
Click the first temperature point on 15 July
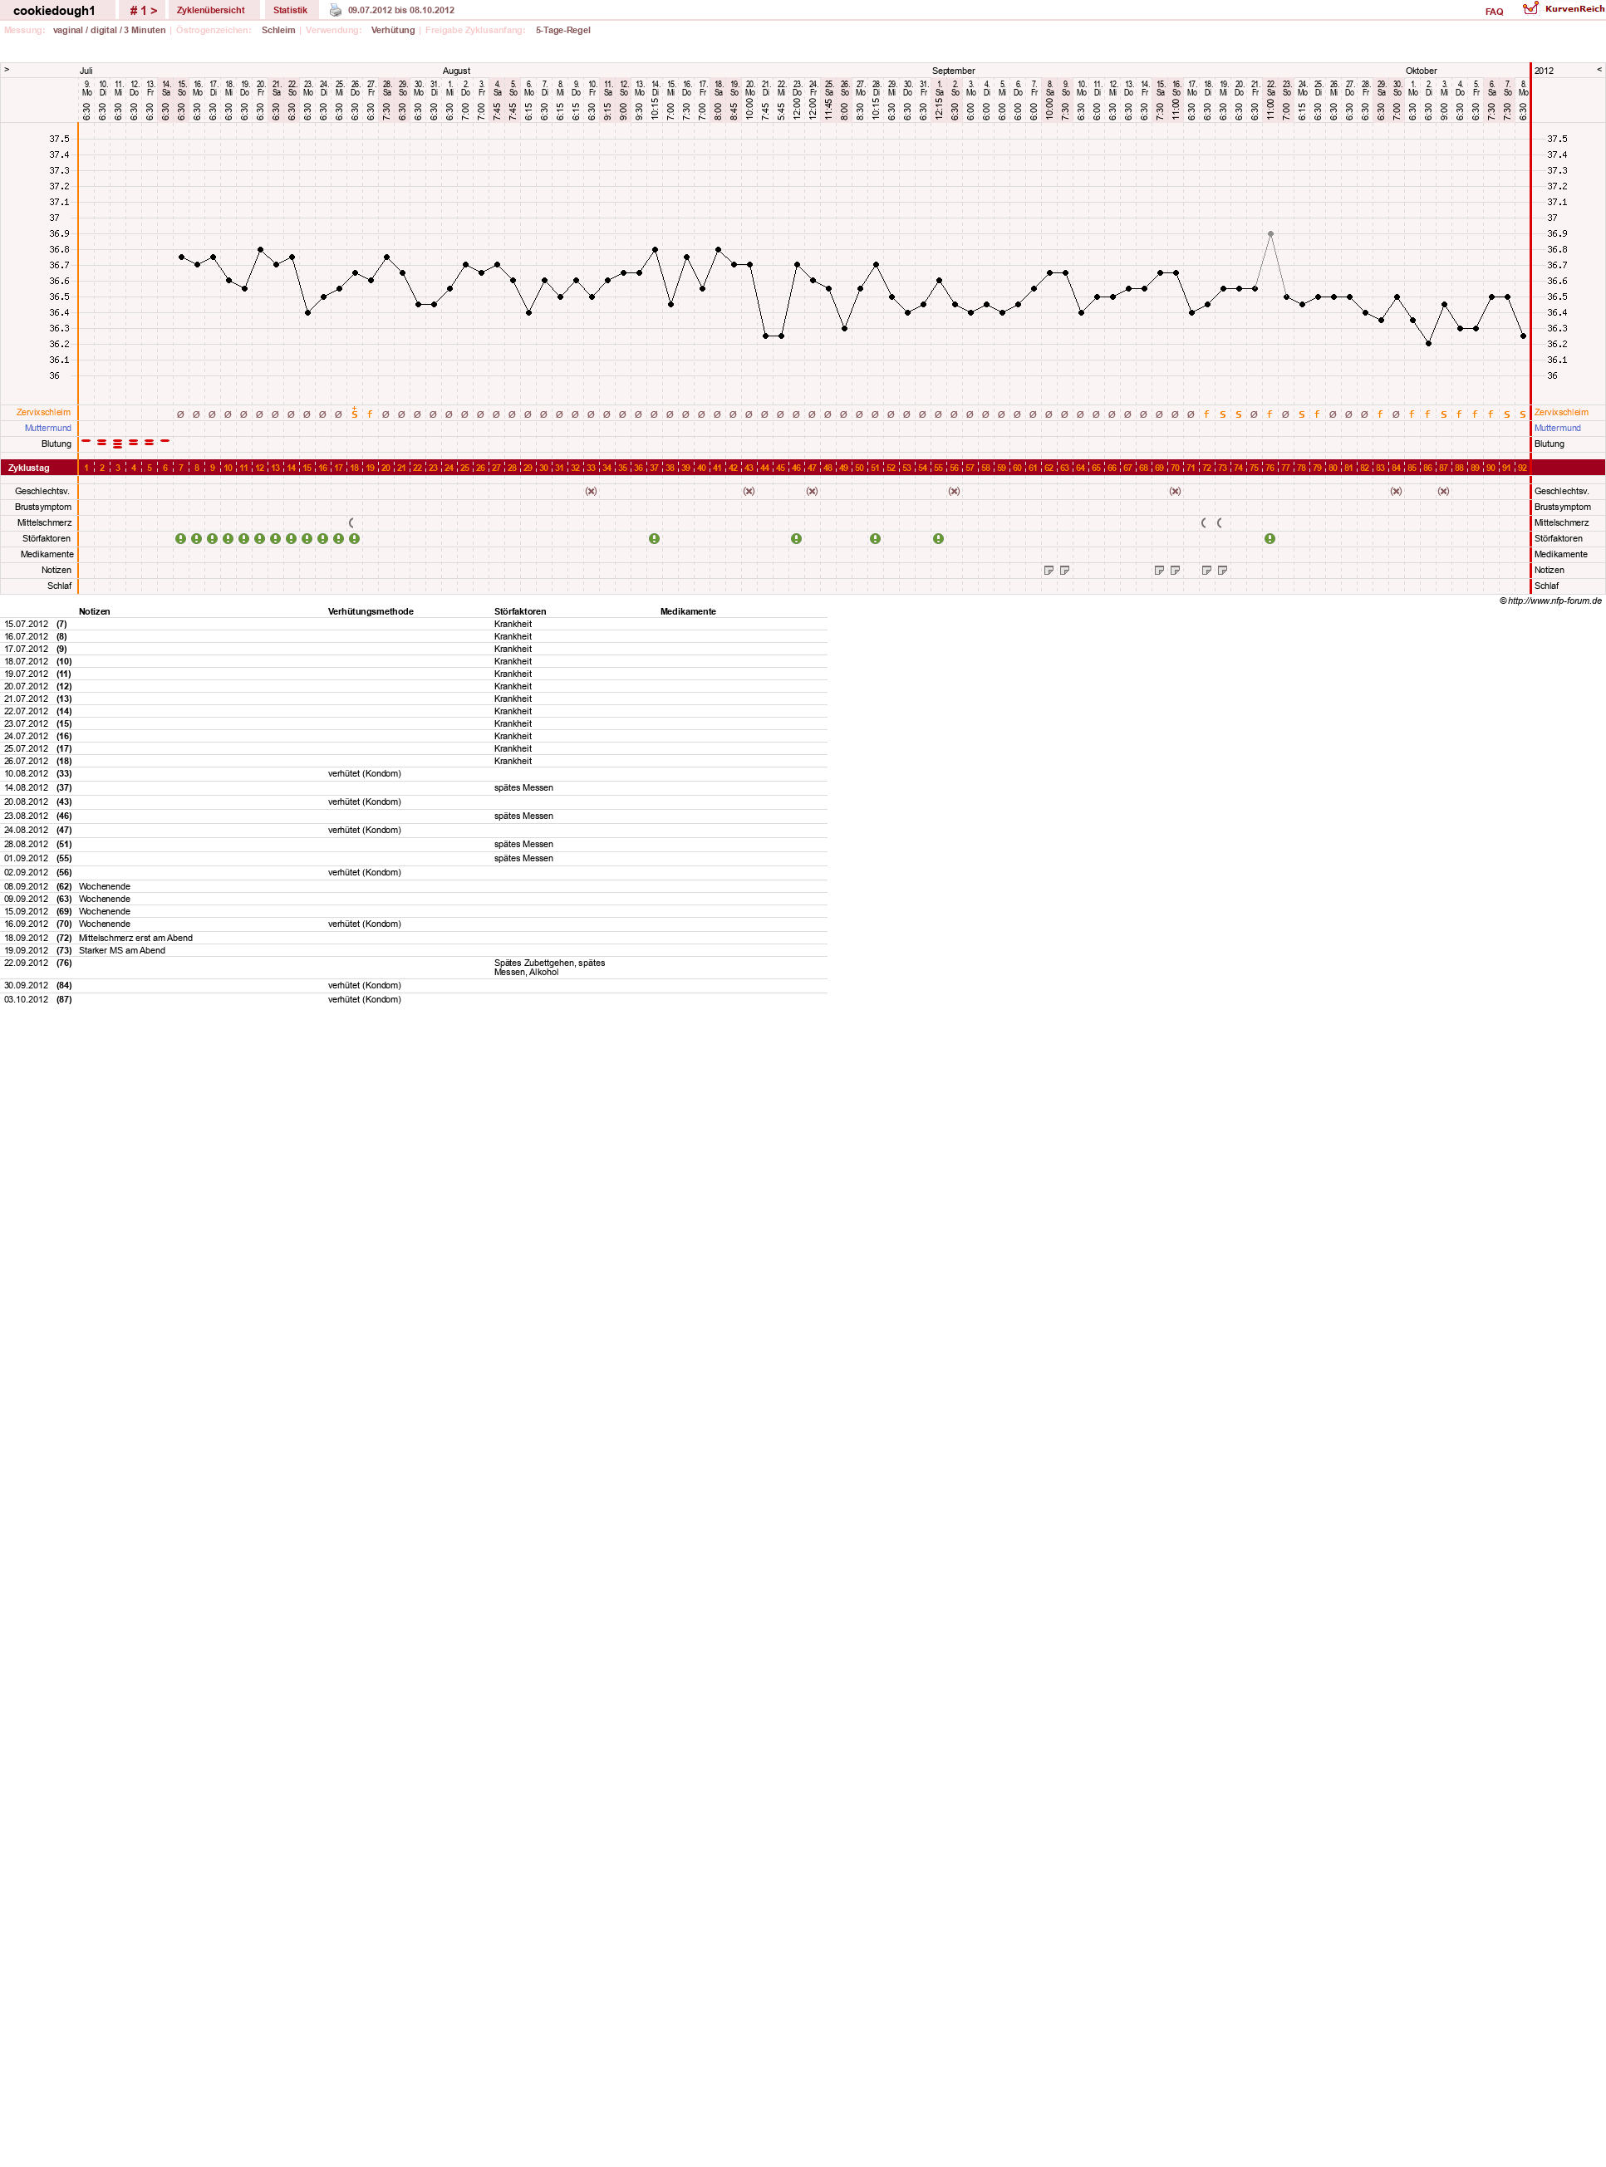tap(182, 257)
